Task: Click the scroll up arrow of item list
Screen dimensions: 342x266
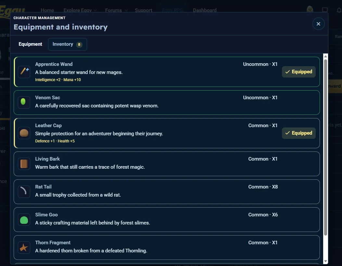Action: pyautogui.click(x=325, y=56)
